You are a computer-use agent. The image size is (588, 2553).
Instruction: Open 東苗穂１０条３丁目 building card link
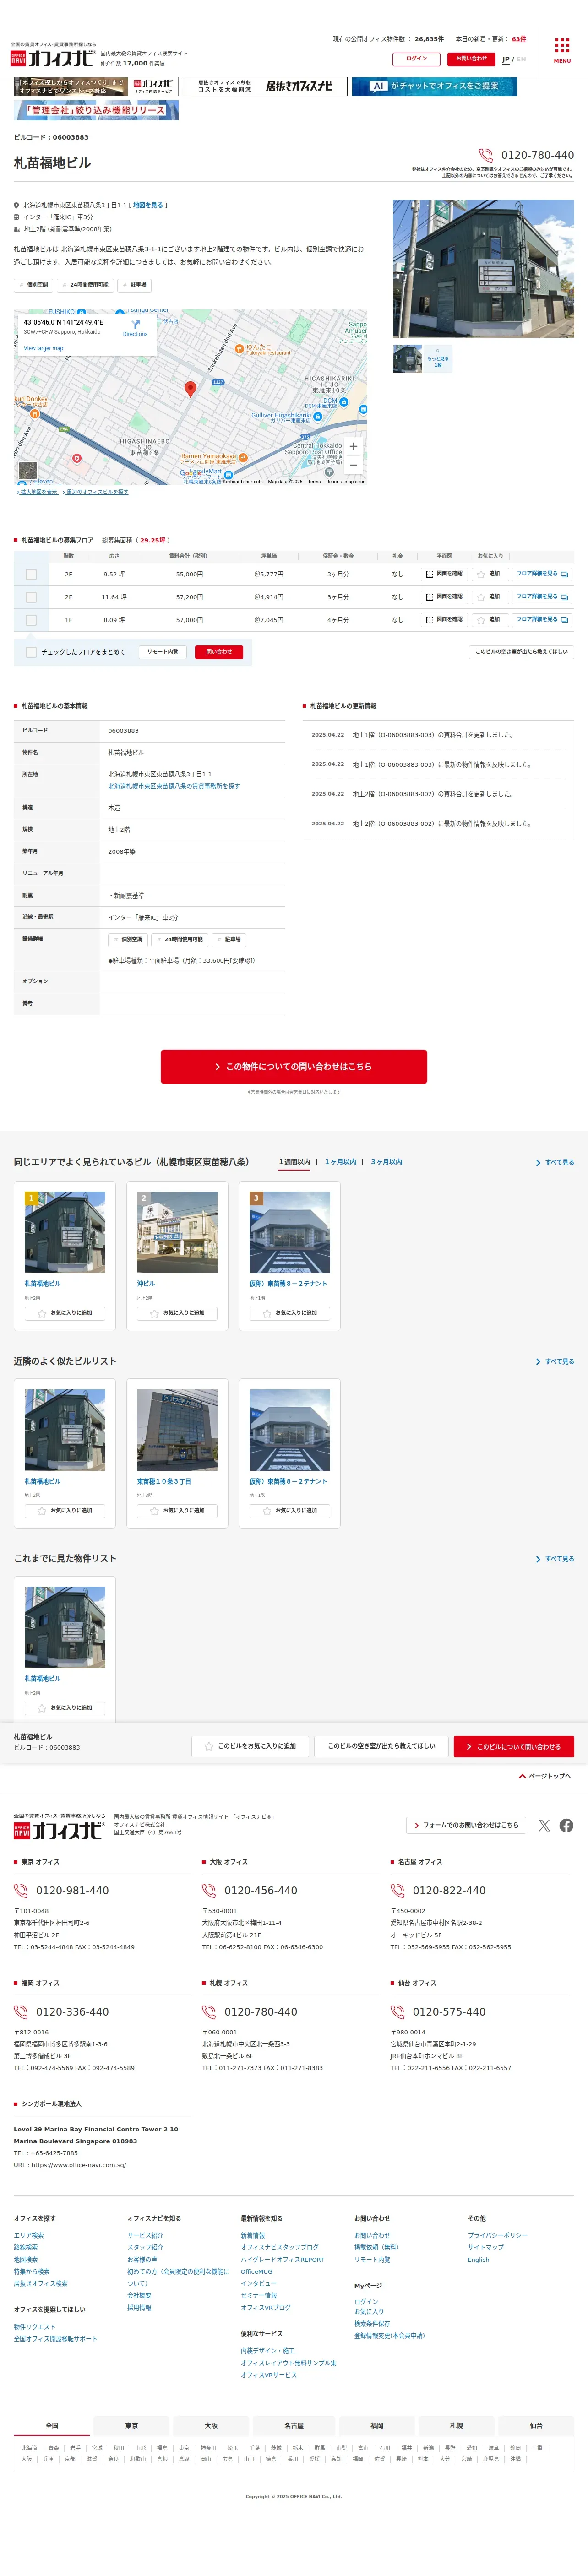point(163,1482)
